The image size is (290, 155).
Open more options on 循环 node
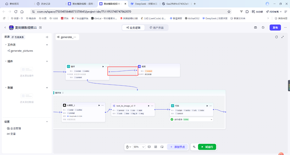pos(106,66)
